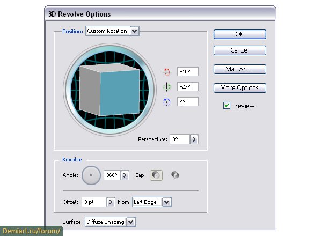Click the Left Edge offset field
322x236 pixels.
[147, 202]
